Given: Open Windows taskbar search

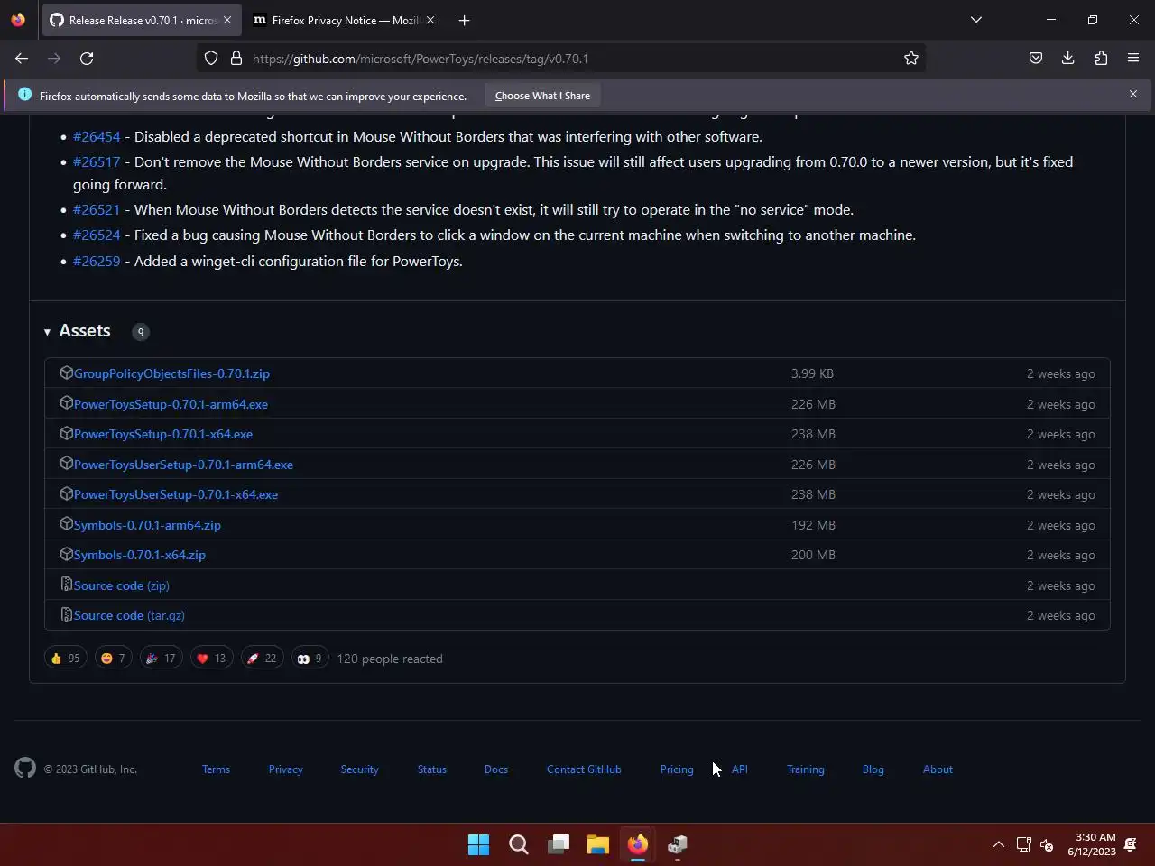Looking at the screenshot, I should tap(519, 844).
